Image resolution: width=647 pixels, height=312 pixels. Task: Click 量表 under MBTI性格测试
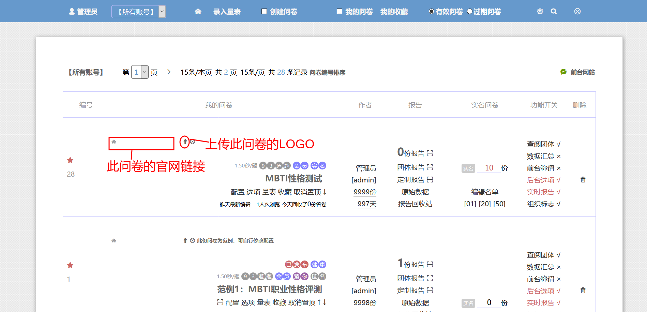point(269,192)
